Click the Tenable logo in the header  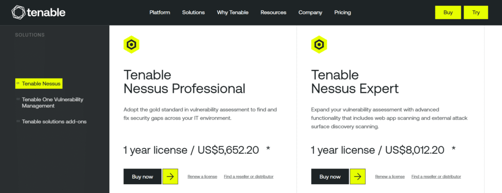(x=38, y=12)
